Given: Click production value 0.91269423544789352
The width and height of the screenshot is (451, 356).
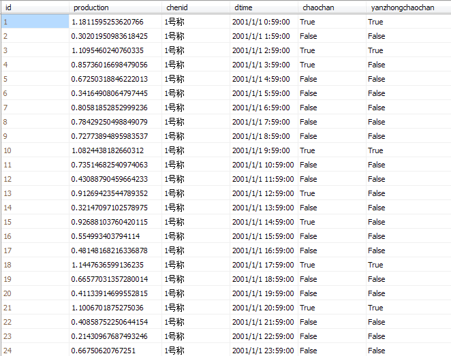Looking at the screenshot, I should pyautogui.click(x=109, y=193).
